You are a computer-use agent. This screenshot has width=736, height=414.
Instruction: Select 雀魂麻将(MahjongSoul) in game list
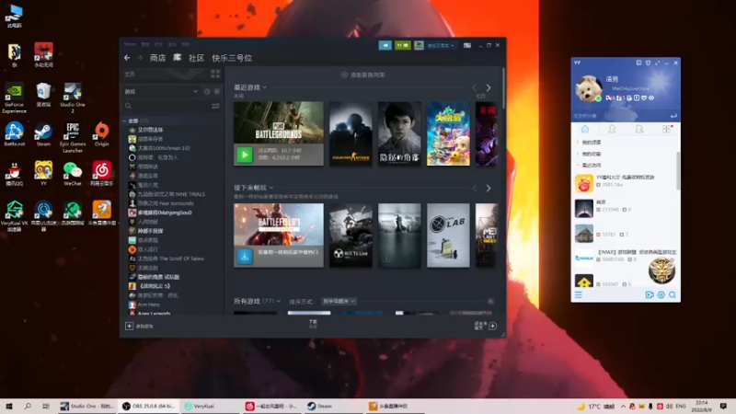tap(160, 213)
